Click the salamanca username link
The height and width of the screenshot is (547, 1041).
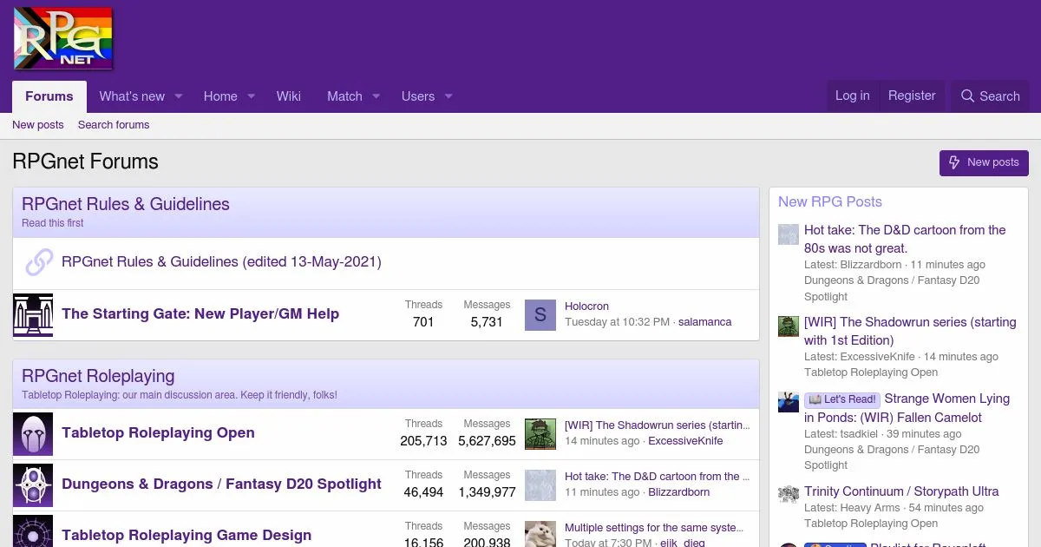pyautogui.click(x=704, y=322)
